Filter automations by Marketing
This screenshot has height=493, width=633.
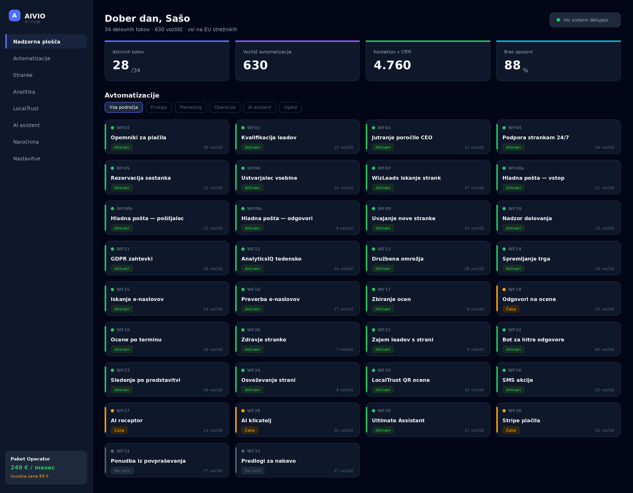coord(191,107)
